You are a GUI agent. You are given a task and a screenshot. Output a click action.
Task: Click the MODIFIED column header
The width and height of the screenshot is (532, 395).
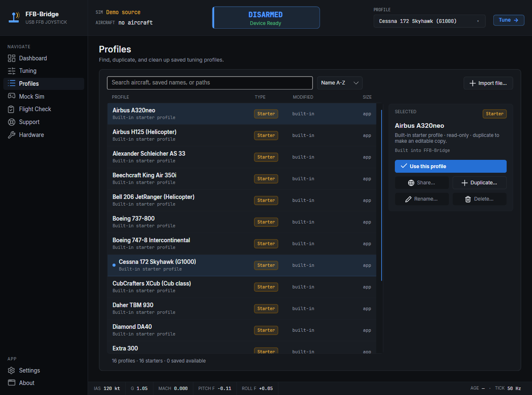tap(303, 97)
